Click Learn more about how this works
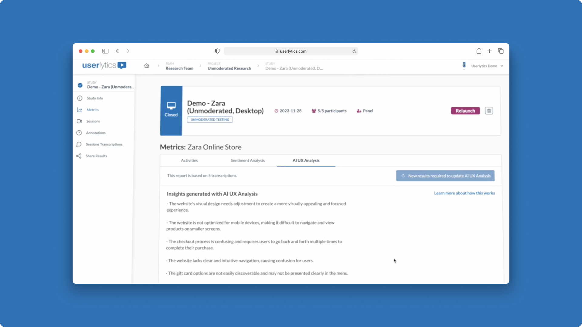Screen dimensions: 582x327 coord(464,193)
